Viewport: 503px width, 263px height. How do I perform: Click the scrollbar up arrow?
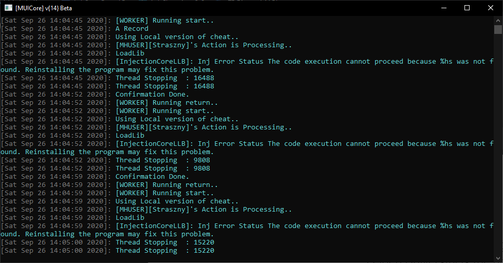(498, 20)
